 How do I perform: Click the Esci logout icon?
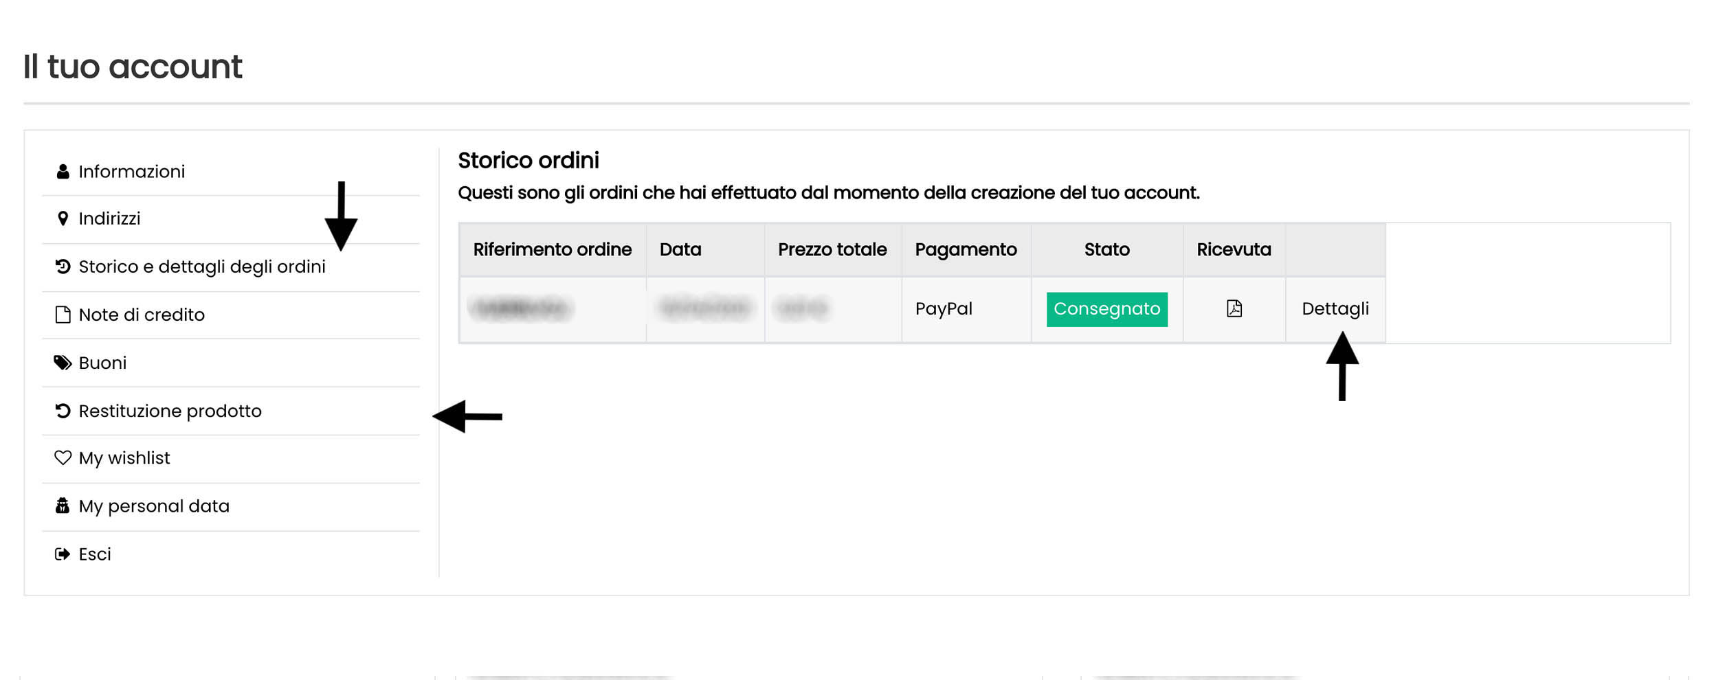click(x=63, y=554)
